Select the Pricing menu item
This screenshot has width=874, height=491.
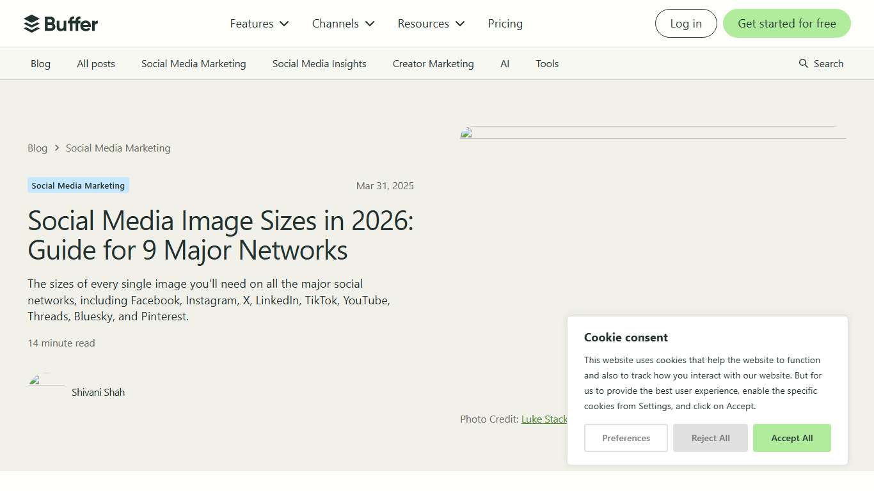tap(505, 23)
